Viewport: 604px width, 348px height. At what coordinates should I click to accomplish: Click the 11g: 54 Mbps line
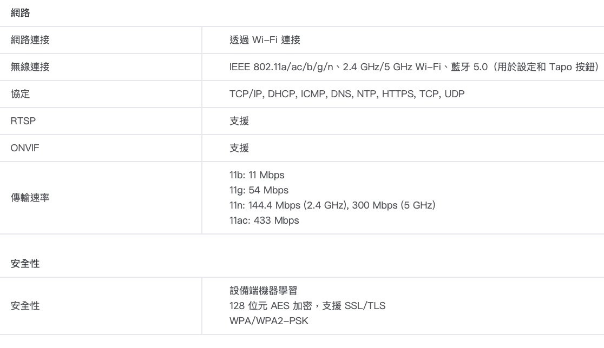259,190
